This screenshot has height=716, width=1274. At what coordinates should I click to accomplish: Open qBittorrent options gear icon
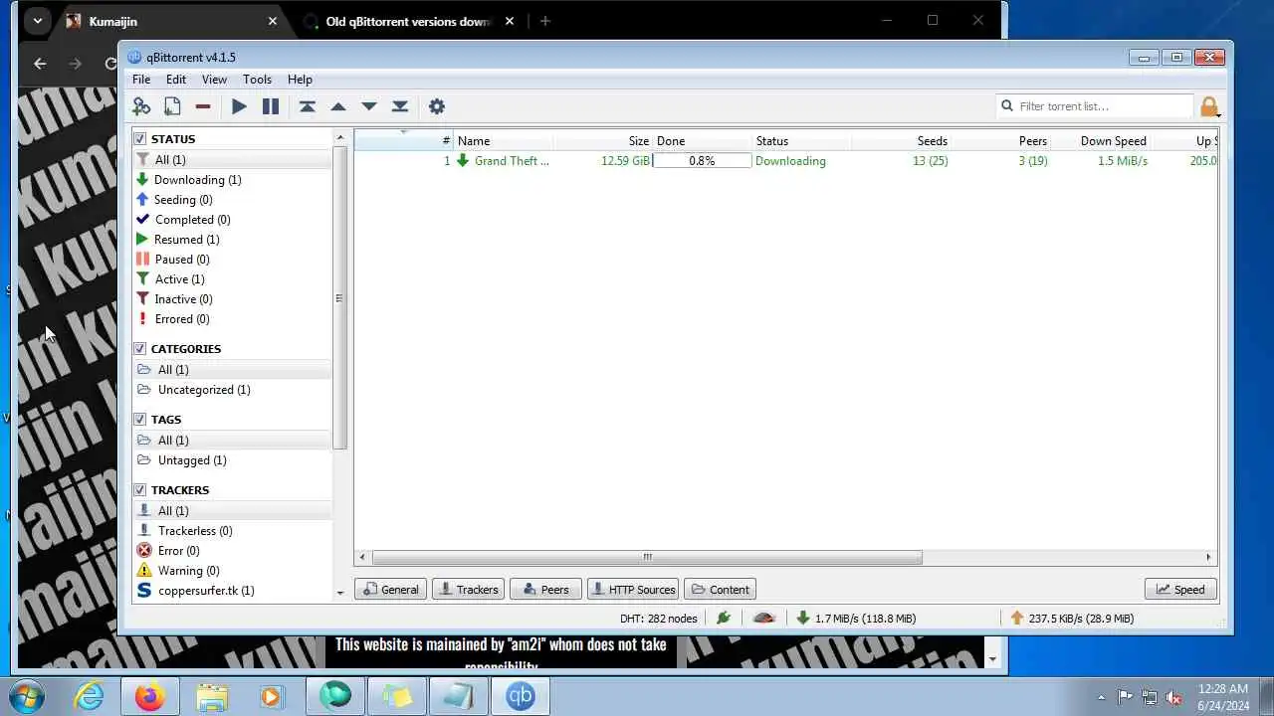436,106
